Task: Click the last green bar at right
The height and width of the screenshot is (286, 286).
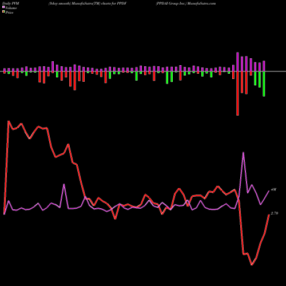Action: pos(264,84)
